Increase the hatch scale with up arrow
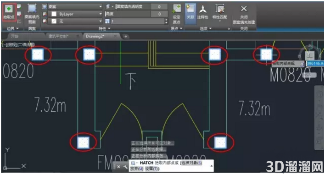 coord(166,20)
